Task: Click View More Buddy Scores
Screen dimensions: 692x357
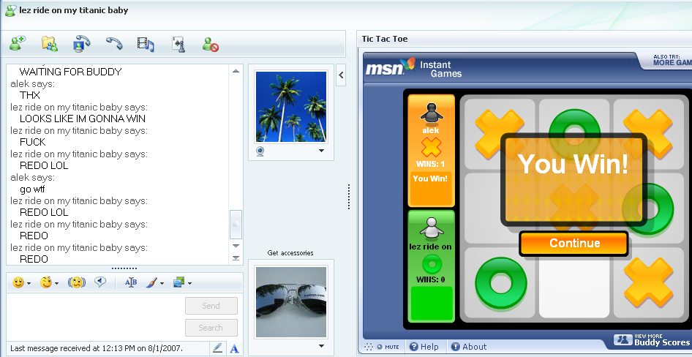Action: 652,339
